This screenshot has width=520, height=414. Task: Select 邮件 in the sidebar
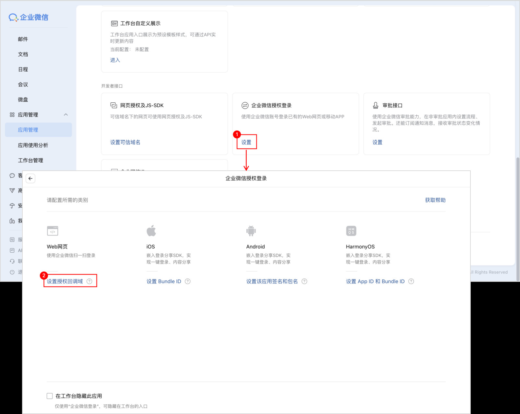coord(23,39)
